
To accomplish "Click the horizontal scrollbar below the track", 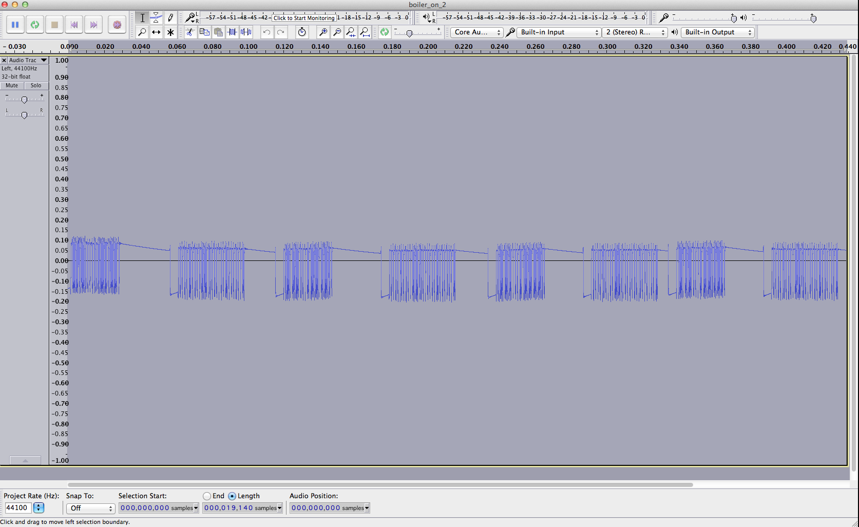I will pos(380,484).
